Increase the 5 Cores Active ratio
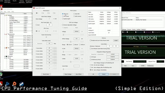The width and height of the screenshot is (165, 93). click(x=56, y=60)
